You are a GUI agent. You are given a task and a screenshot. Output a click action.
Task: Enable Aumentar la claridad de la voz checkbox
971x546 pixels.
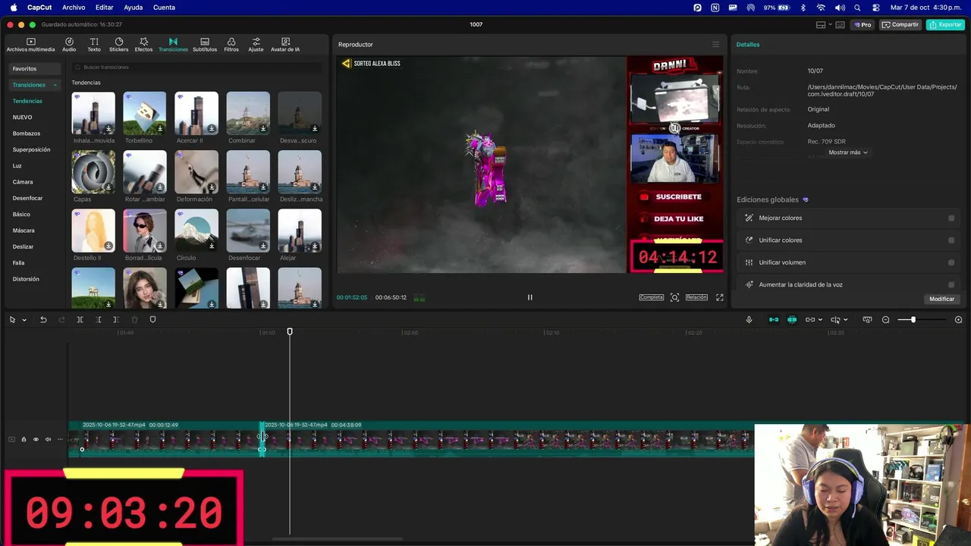point(951,284)
